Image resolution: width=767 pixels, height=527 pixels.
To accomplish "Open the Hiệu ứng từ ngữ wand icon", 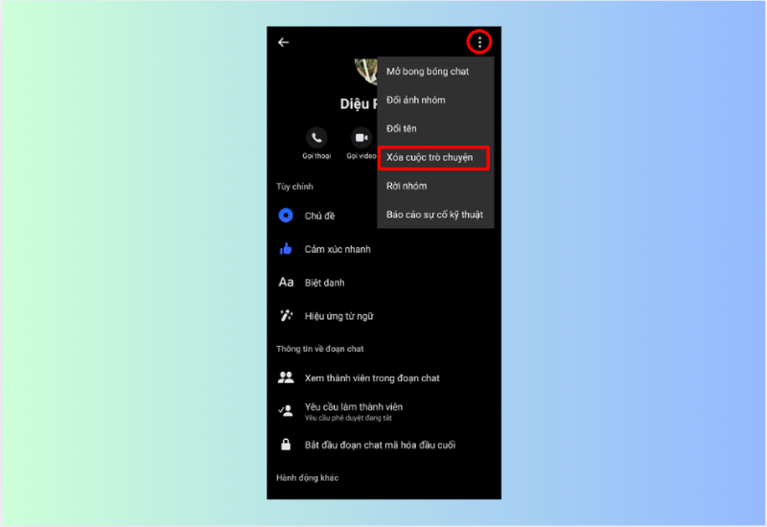I will (x=286, y=315).
